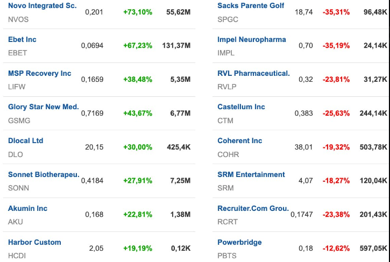Open the Harbor Custom stock link

pyautogui.click(x=34, y=242)
